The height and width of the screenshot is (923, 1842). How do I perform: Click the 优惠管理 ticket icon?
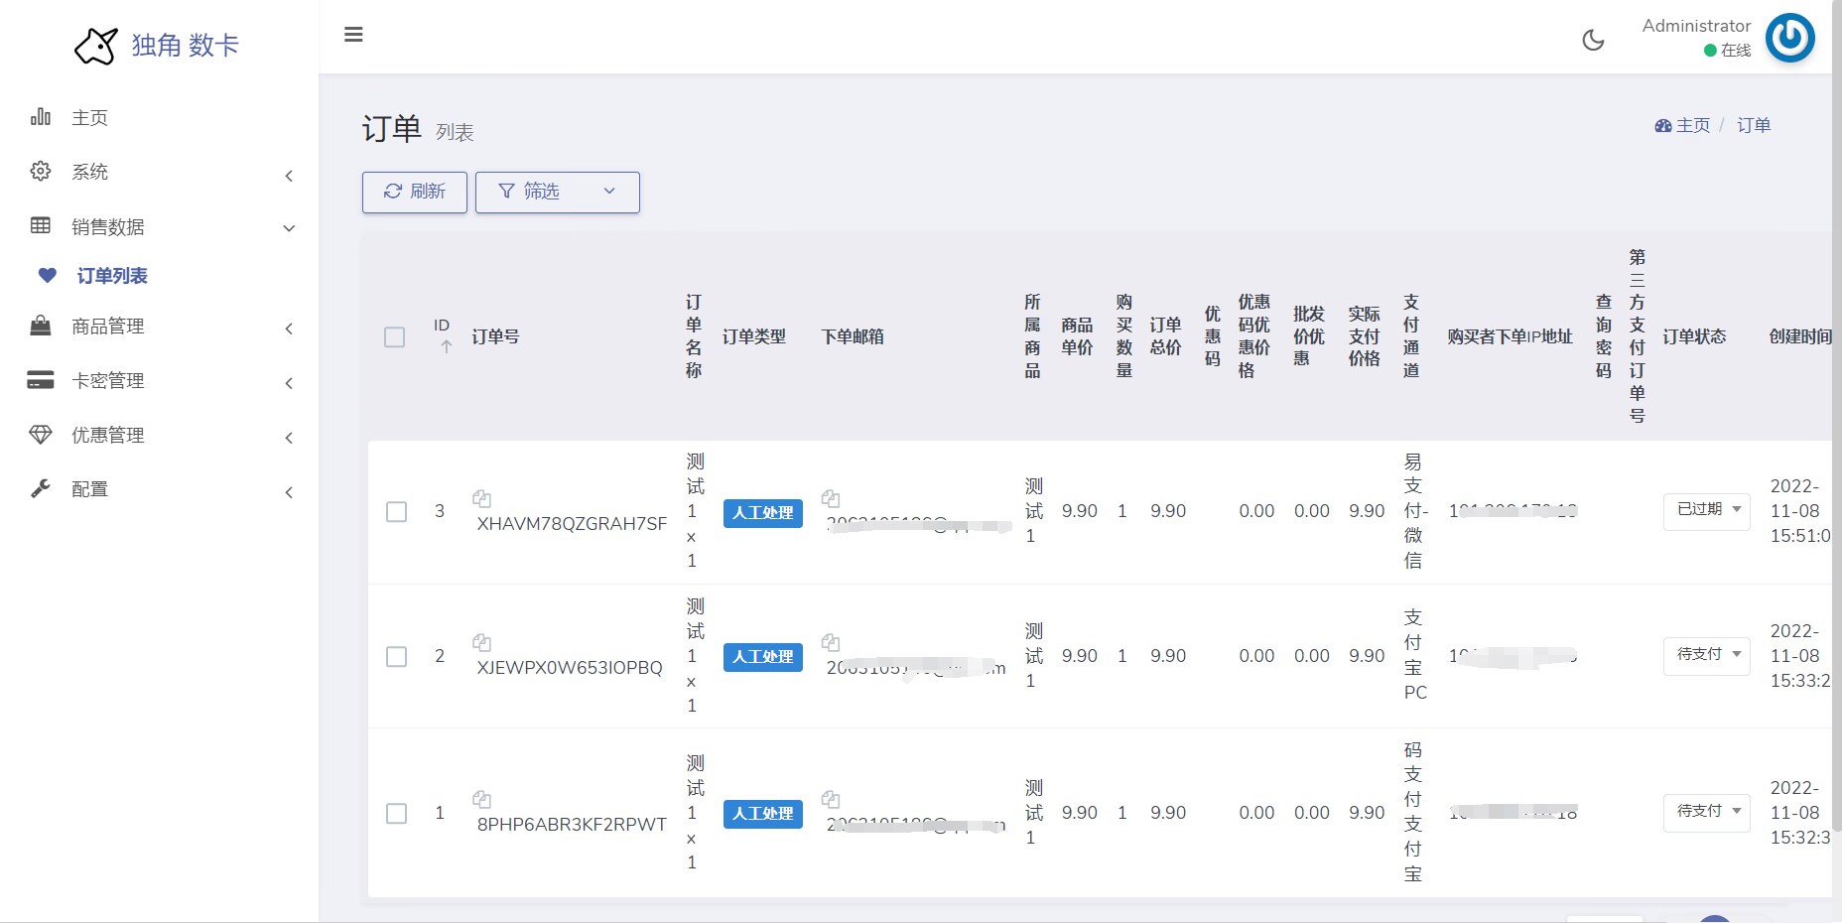pos(41,435)
